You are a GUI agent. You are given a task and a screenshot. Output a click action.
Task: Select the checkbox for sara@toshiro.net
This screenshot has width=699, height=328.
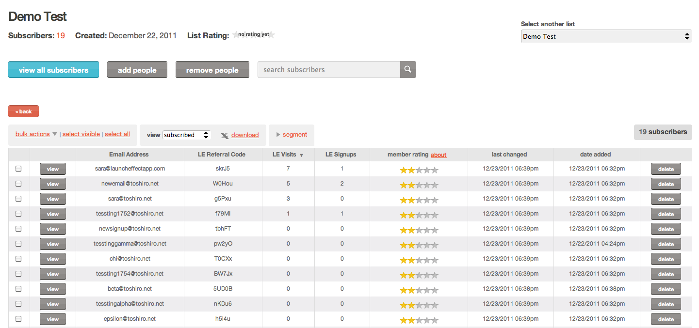(x=18, y=199)
